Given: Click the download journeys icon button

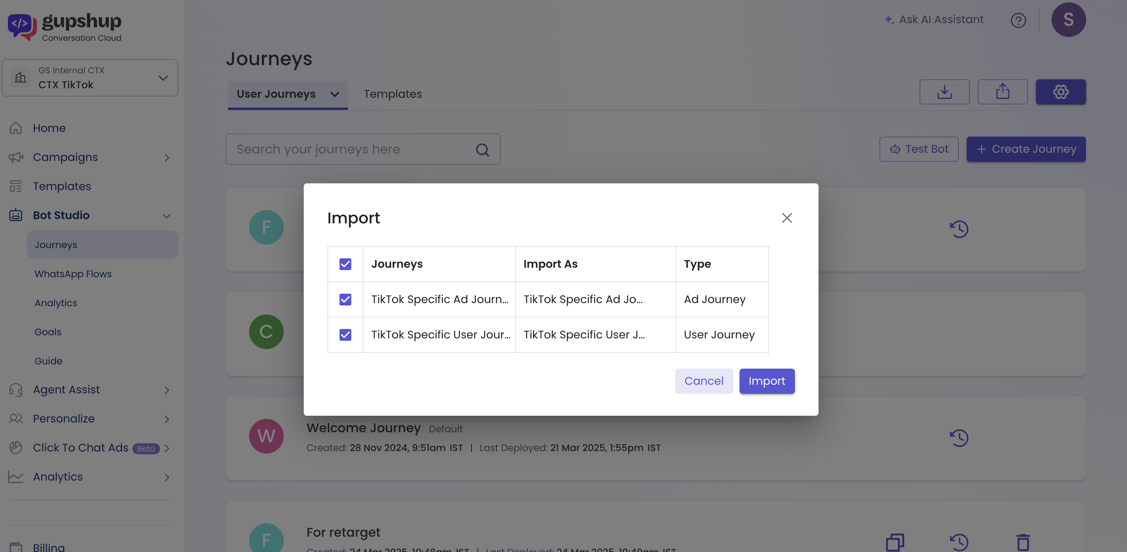Looking at the screenshot, I should (944, 92).
